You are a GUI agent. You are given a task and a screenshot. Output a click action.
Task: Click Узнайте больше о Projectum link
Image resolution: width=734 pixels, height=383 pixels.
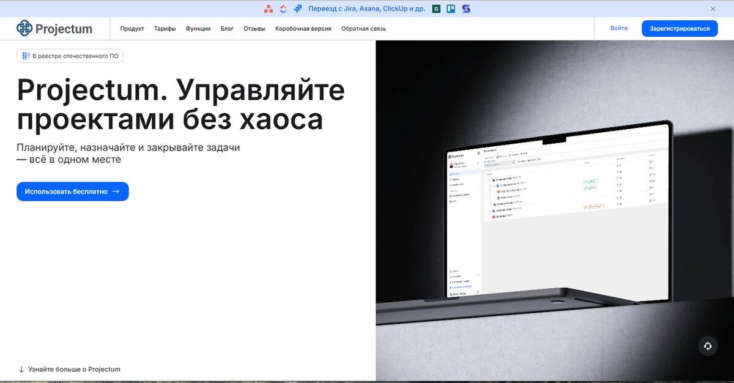point(69,370)
